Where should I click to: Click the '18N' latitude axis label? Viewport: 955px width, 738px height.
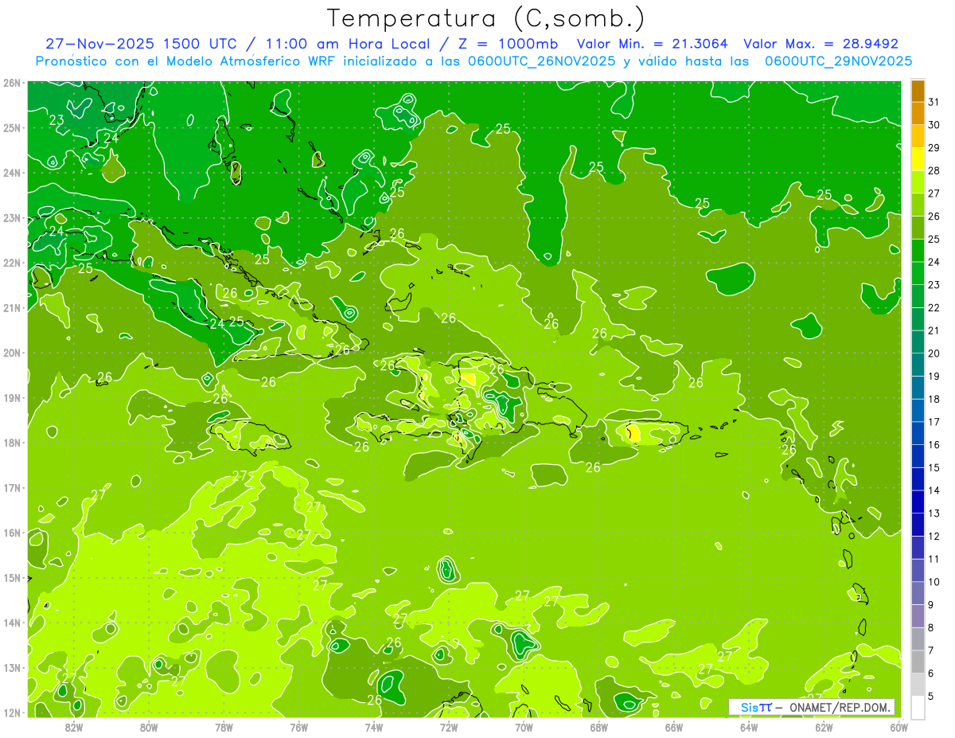(12, 443)
